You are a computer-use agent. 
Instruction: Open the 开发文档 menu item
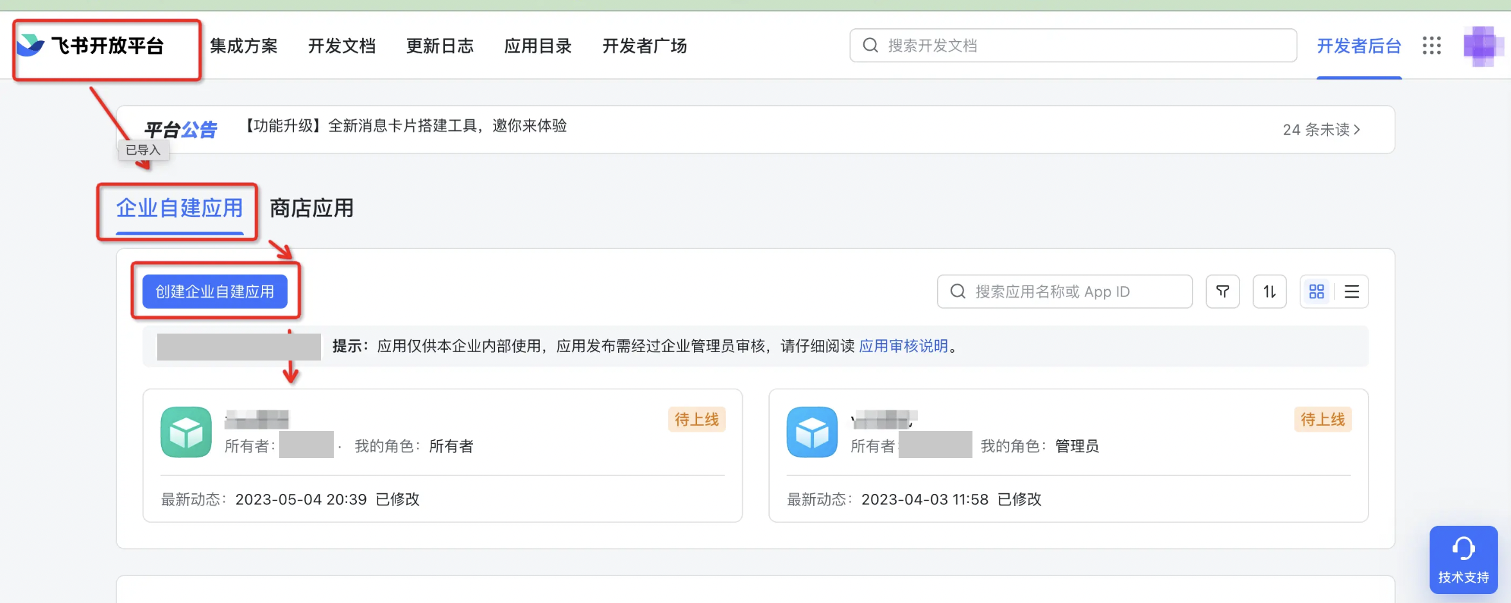tap(342, 46)
